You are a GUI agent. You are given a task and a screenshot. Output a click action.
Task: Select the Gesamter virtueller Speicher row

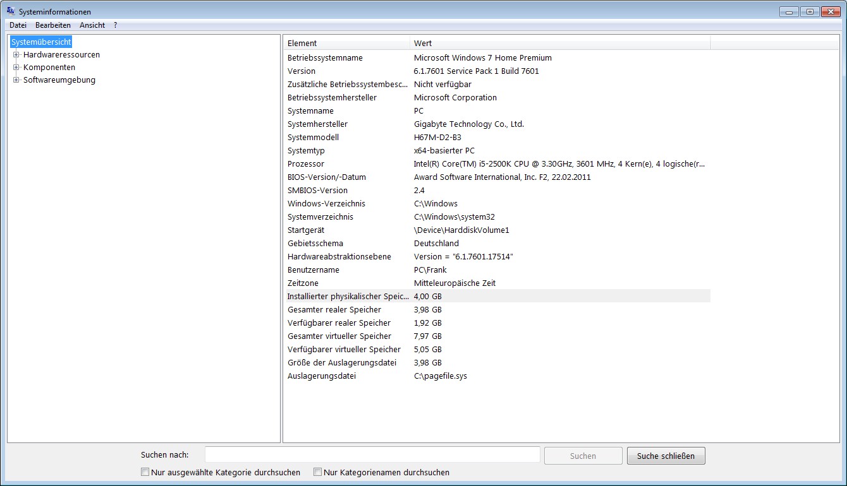click(497, 336)
